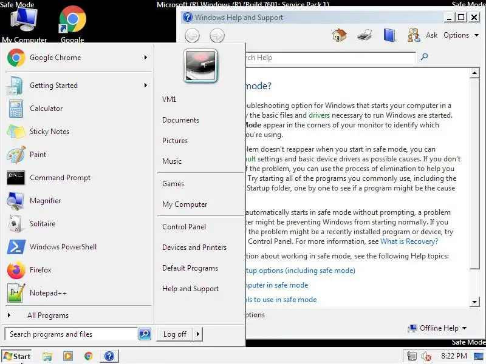The width and height of the screenshot is (486, 364).
Task: Click the Search Help text field
Action: coord(330,58)
